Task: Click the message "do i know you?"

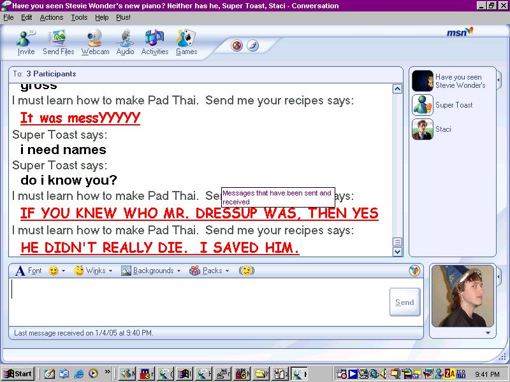Action: [69, 180]
